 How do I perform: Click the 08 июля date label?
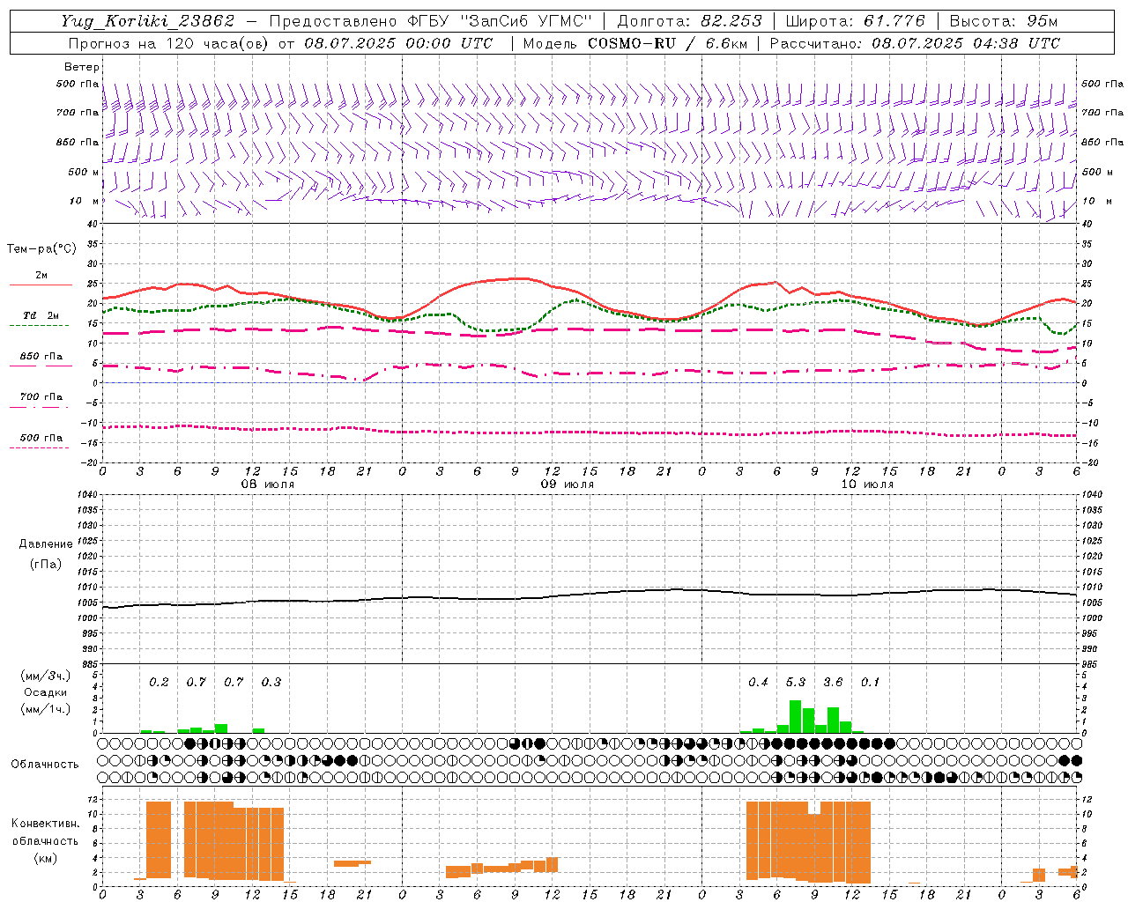(268, 484)
